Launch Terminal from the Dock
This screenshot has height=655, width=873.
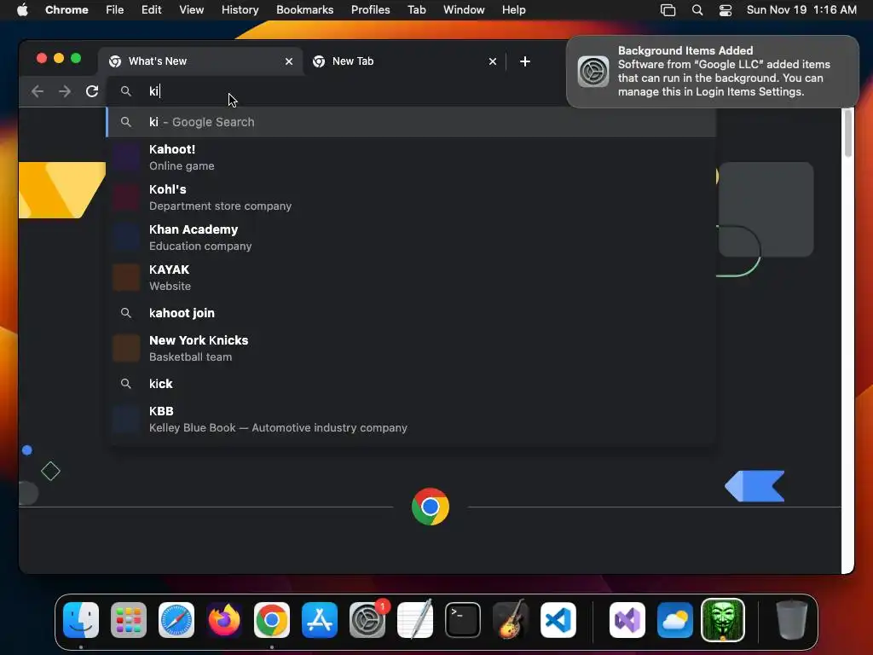click(463, 620)
